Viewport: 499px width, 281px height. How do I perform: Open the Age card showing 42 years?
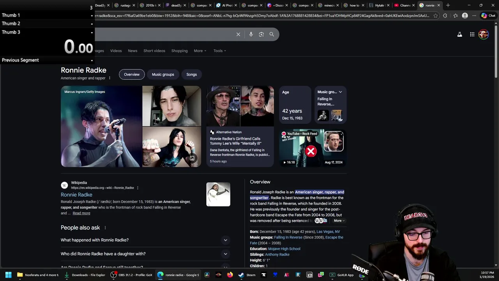295,106
